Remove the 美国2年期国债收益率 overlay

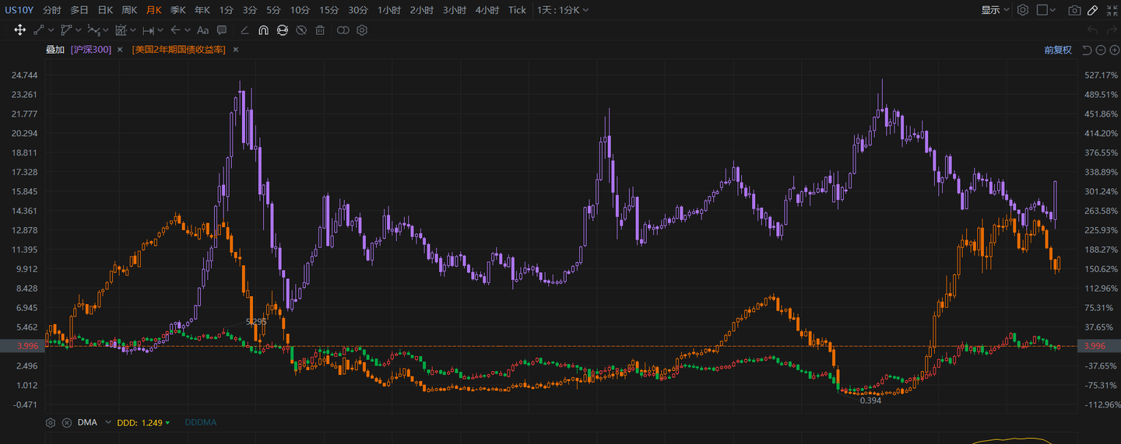[x=235, y=50]
